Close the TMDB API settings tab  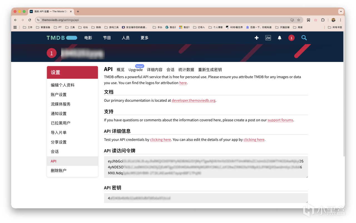click(71, 11)
